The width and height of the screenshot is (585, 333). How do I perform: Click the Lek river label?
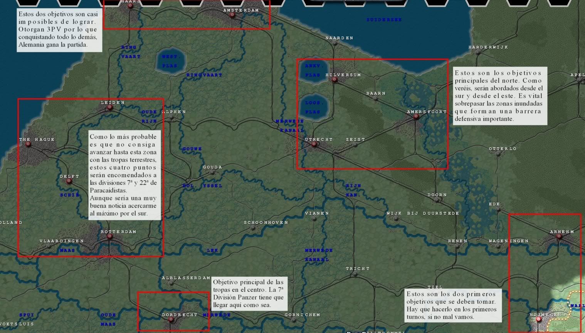click(212, 250)
